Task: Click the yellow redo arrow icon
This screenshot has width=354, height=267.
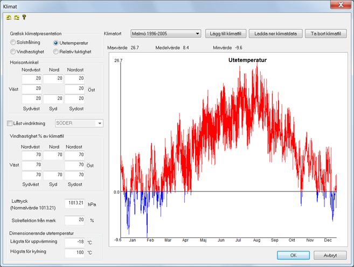Action: [17, 17]
